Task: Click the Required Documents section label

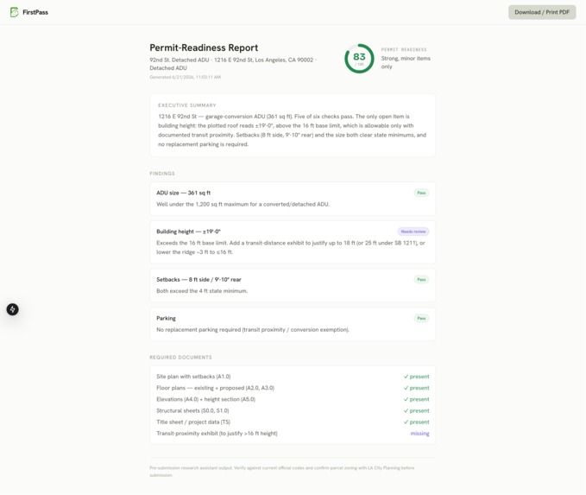Action: coord(180,358)
